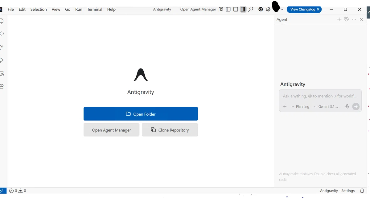The height and width of the screenshot is (198, 370).
Task: Open the View menu
Action: click(56, 9)
